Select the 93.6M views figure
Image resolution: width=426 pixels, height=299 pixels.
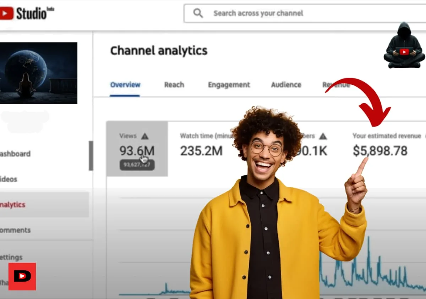click(x=137, y=151)
